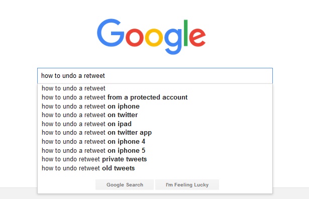Select the "old tweets" suggestion

coord(155,168)
